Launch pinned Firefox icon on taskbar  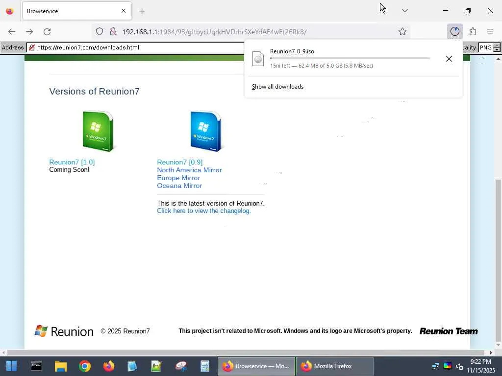109,366
